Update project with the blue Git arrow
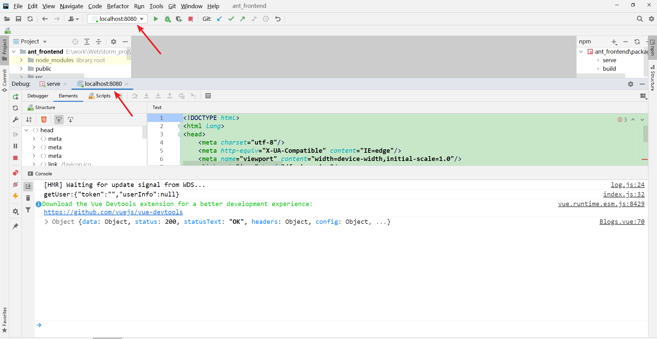Image resolution: width=657 pixels, height=339 pixels. (219, 19)
